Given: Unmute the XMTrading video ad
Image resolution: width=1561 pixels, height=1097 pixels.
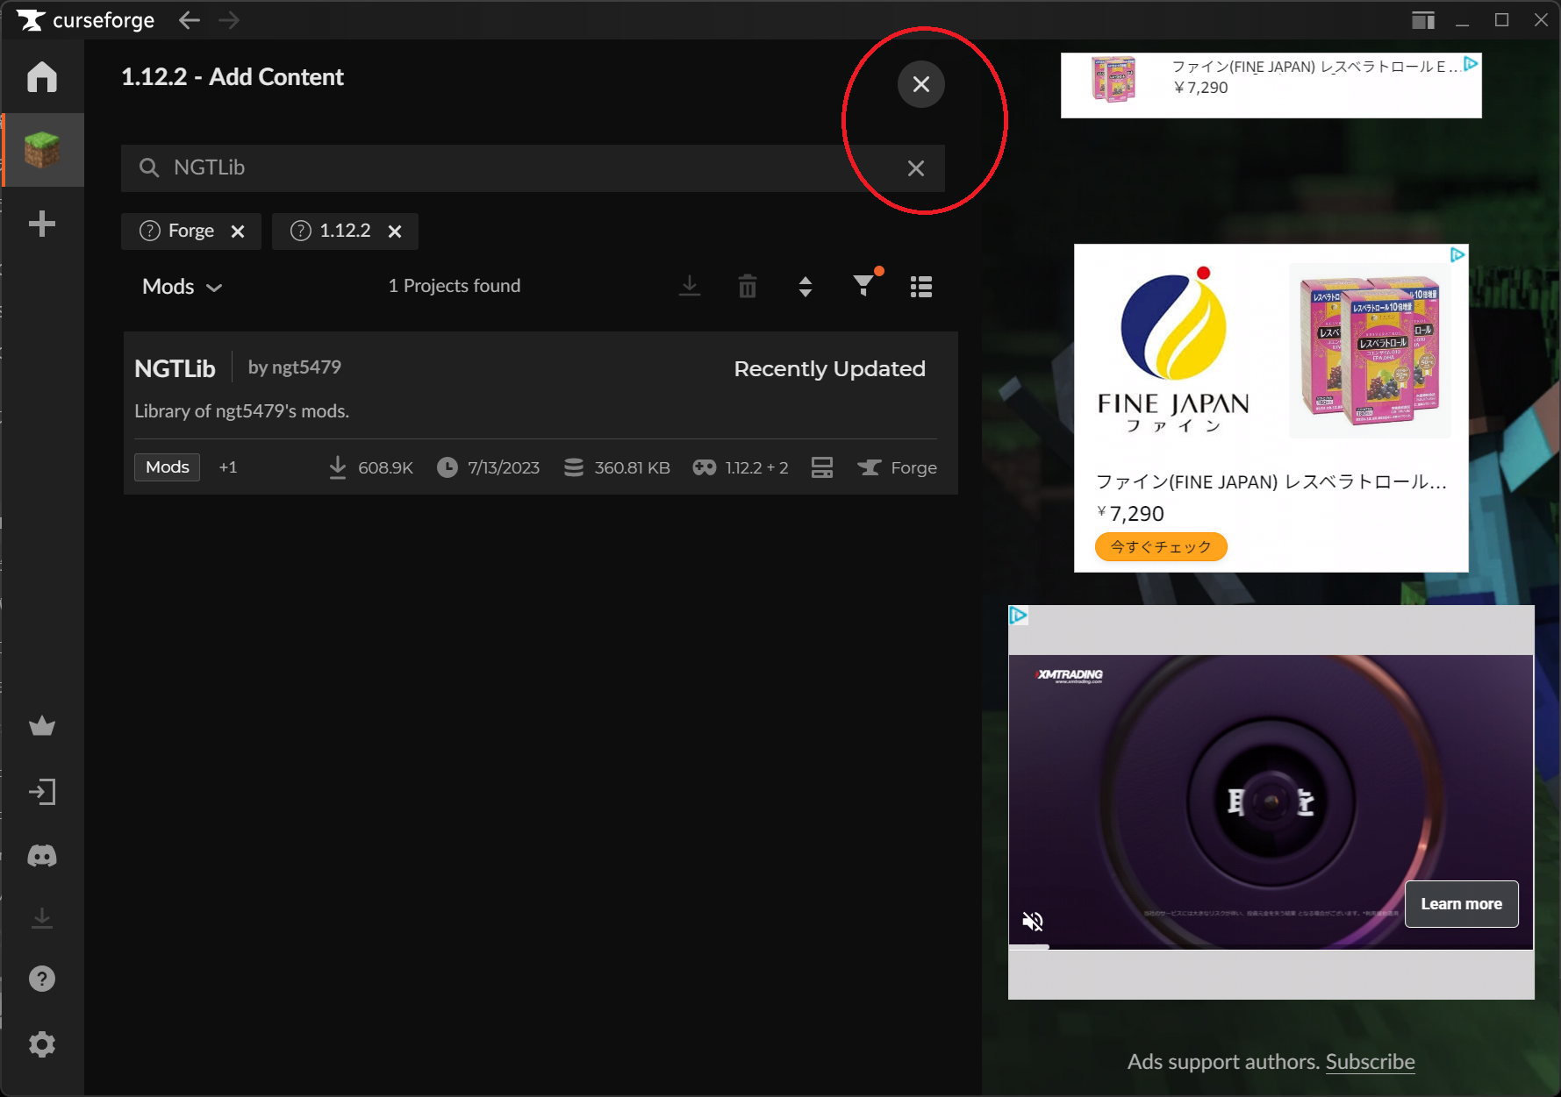Looking at the screenshot, I should point(1033,921).
